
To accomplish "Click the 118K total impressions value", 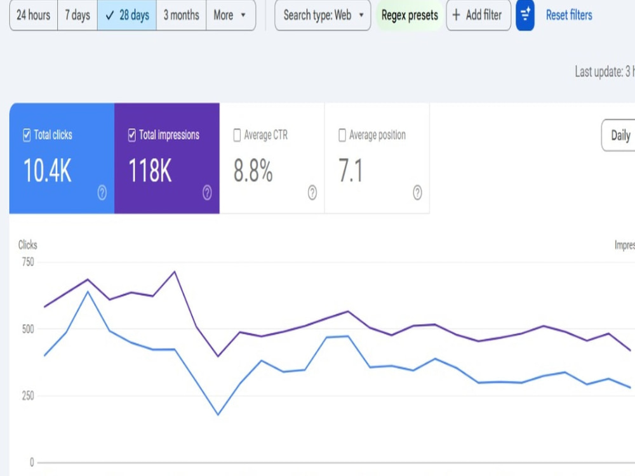I will [x=150, y=170].
